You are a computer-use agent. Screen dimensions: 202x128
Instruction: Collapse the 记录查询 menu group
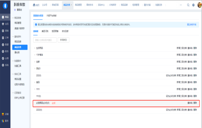click(x=13, y=93)
